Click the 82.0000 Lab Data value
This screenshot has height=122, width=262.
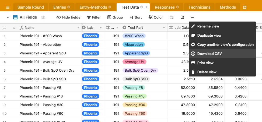(188, 88)
